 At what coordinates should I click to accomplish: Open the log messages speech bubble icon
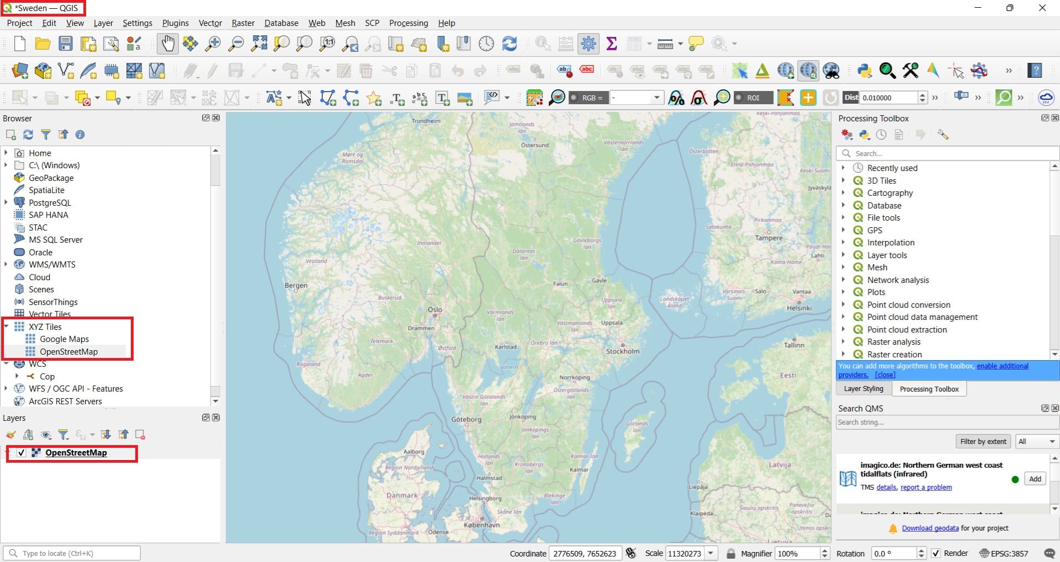pos(1050,553)
